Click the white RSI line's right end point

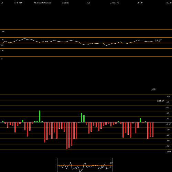click(x=152, y=41)
